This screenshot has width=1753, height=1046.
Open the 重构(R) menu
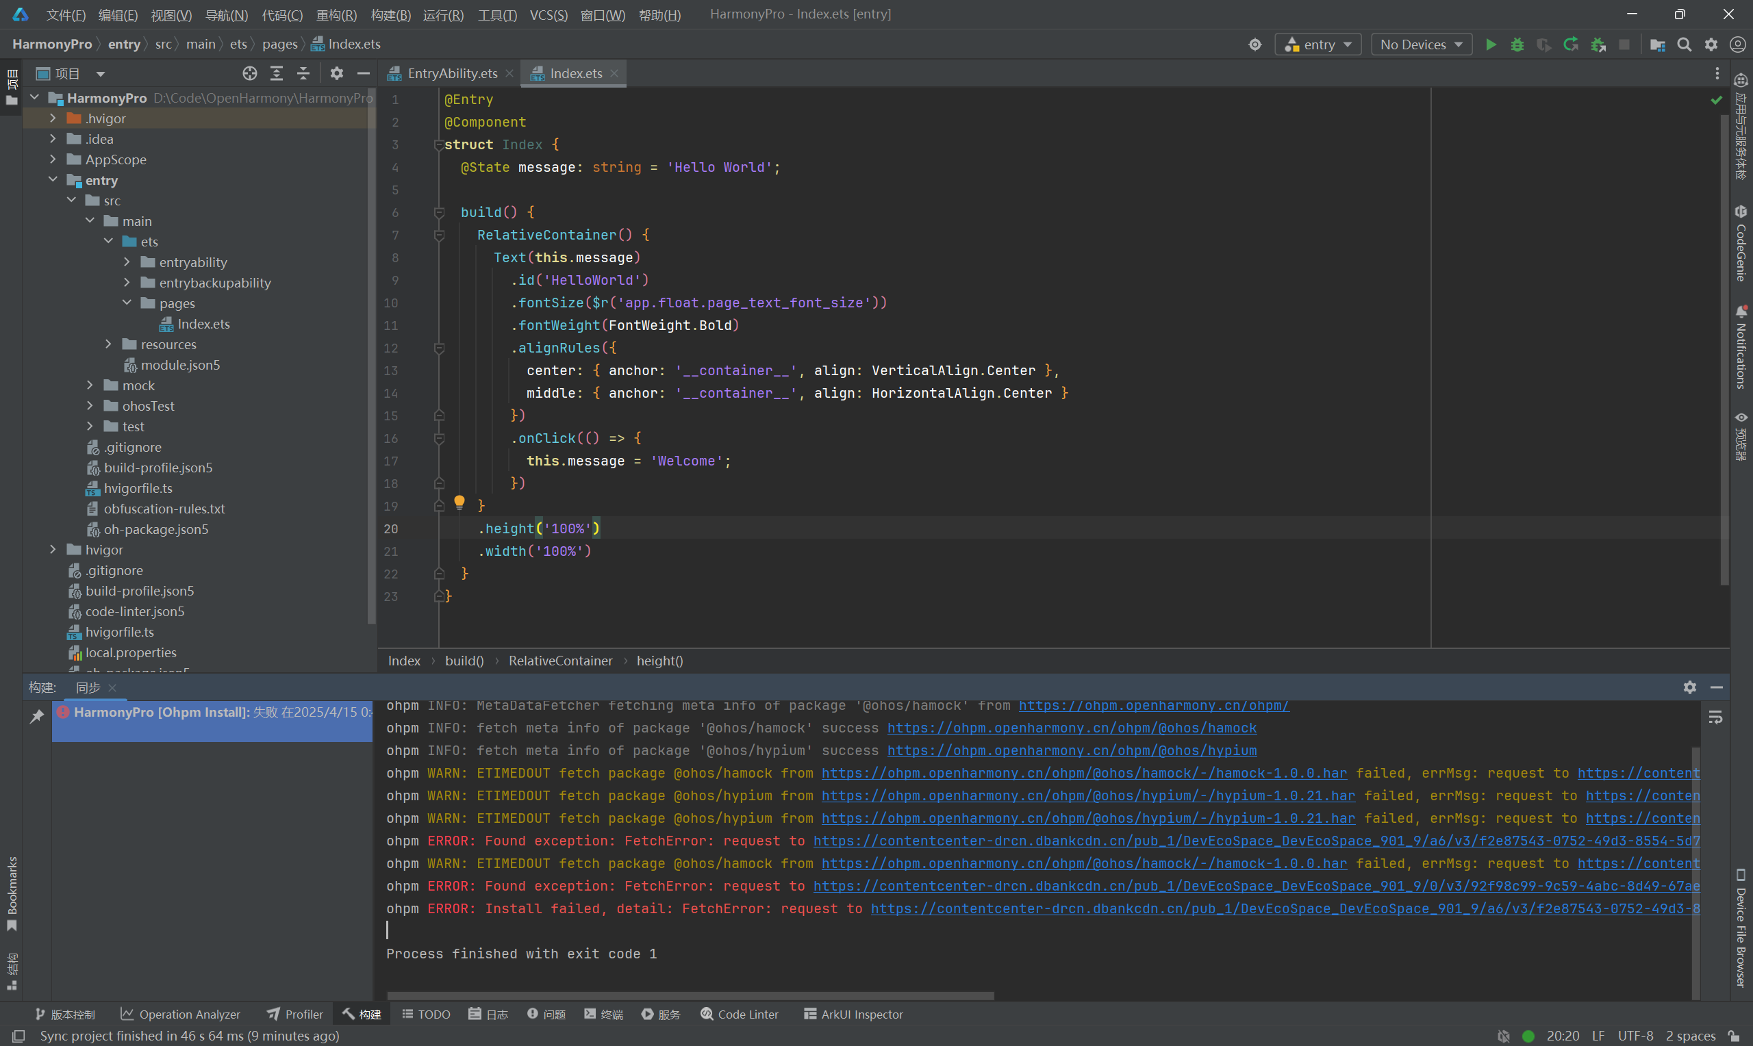[336, 14]
